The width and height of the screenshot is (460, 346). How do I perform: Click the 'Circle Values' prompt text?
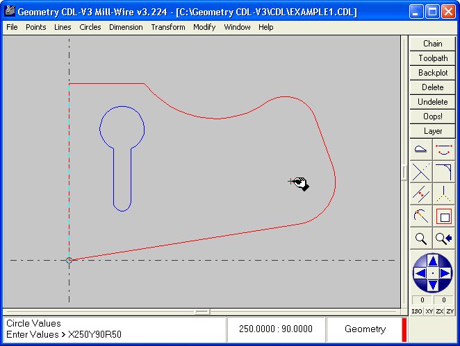coord(33,323)
